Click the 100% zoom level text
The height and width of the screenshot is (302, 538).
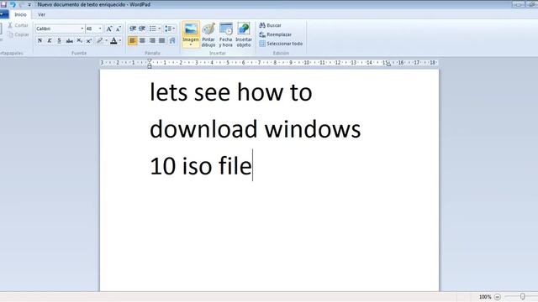pos(485,297)
